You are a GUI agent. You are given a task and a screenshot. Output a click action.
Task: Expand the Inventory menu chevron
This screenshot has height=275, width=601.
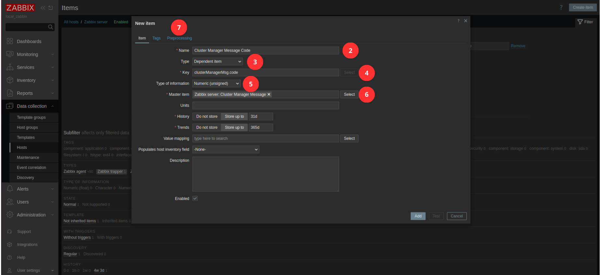tap(52, 81)
